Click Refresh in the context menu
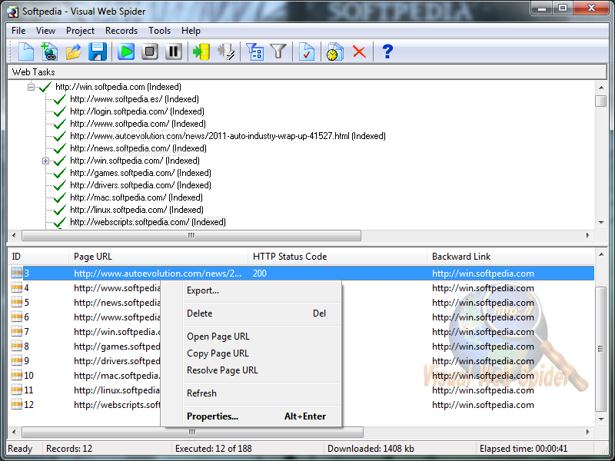Screen dimensions: 615x461 click(x=251, y=393)
